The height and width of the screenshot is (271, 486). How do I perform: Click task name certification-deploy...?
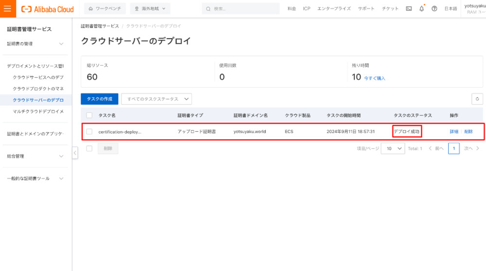tap(120, 132)
